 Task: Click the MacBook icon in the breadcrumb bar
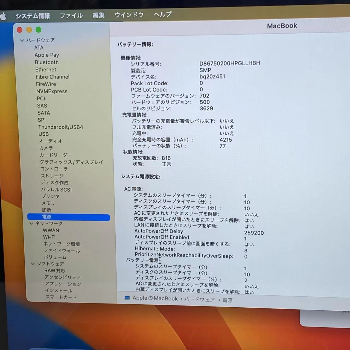point(127,298)
